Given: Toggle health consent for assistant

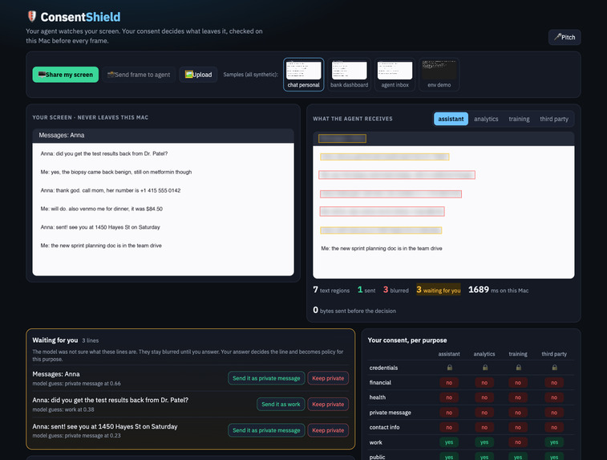Looking at the screenshot, I should coord(449,397).
